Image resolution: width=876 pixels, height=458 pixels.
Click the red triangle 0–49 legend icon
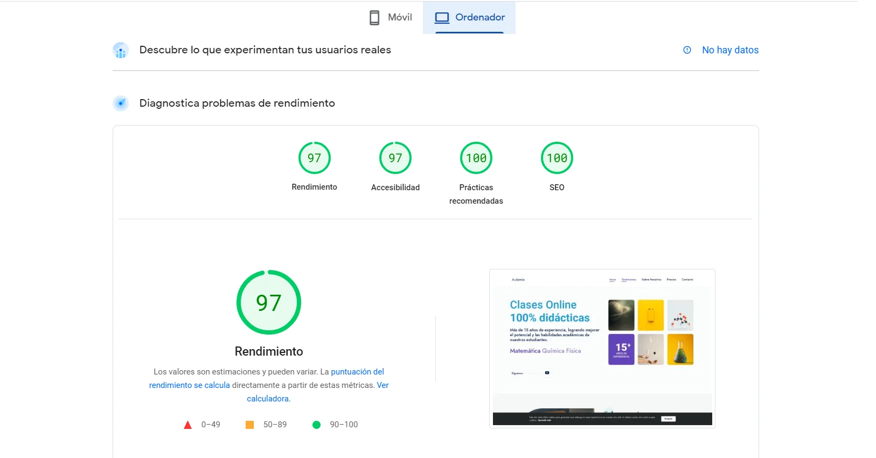tap(188, 425)
